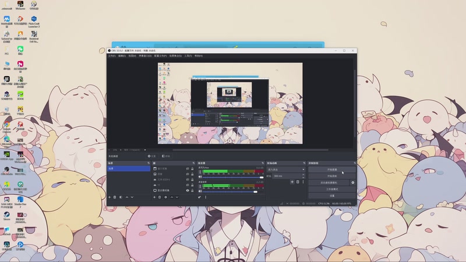Viewport: 466px width, 262px height.
Task: Move scene down with the arrow icon
Action: click(132, 197)
